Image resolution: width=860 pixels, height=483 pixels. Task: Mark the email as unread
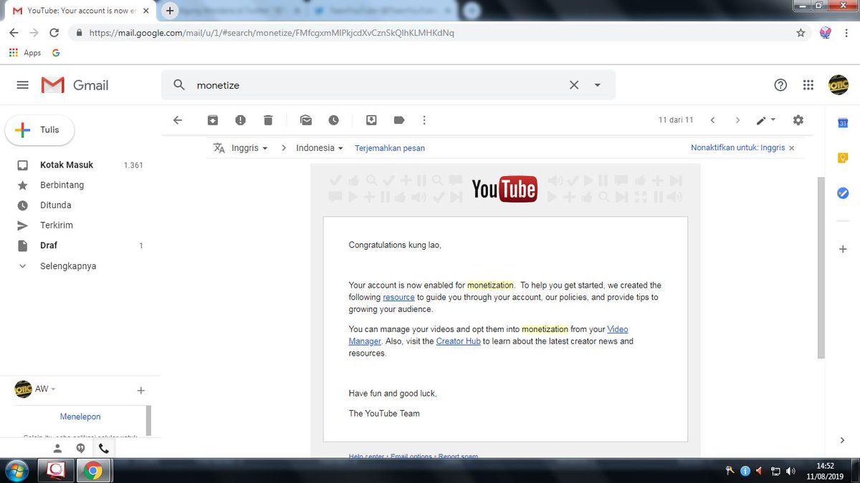[x=306, y=120]
